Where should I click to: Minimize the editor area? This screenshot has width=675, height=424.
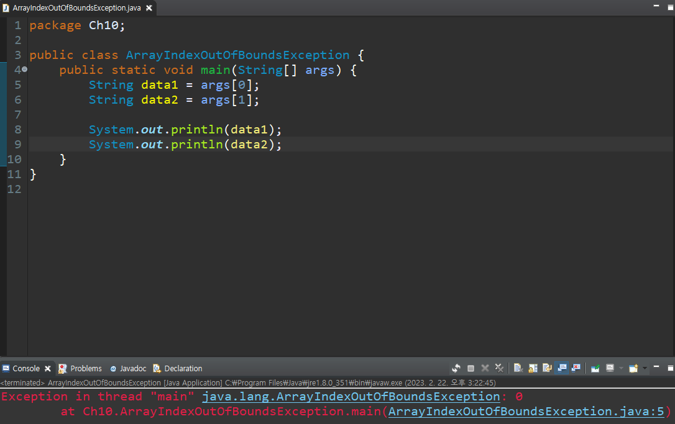click(x=656, y=6)
